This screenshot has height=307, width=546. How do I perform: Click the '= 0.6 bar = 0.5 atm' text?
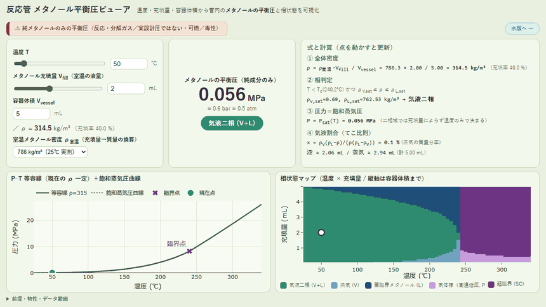(232, 109)
